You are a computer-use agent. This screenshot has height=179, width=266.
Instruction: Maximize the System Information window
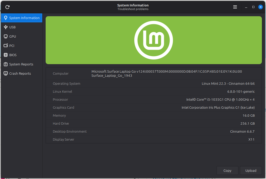253,7
